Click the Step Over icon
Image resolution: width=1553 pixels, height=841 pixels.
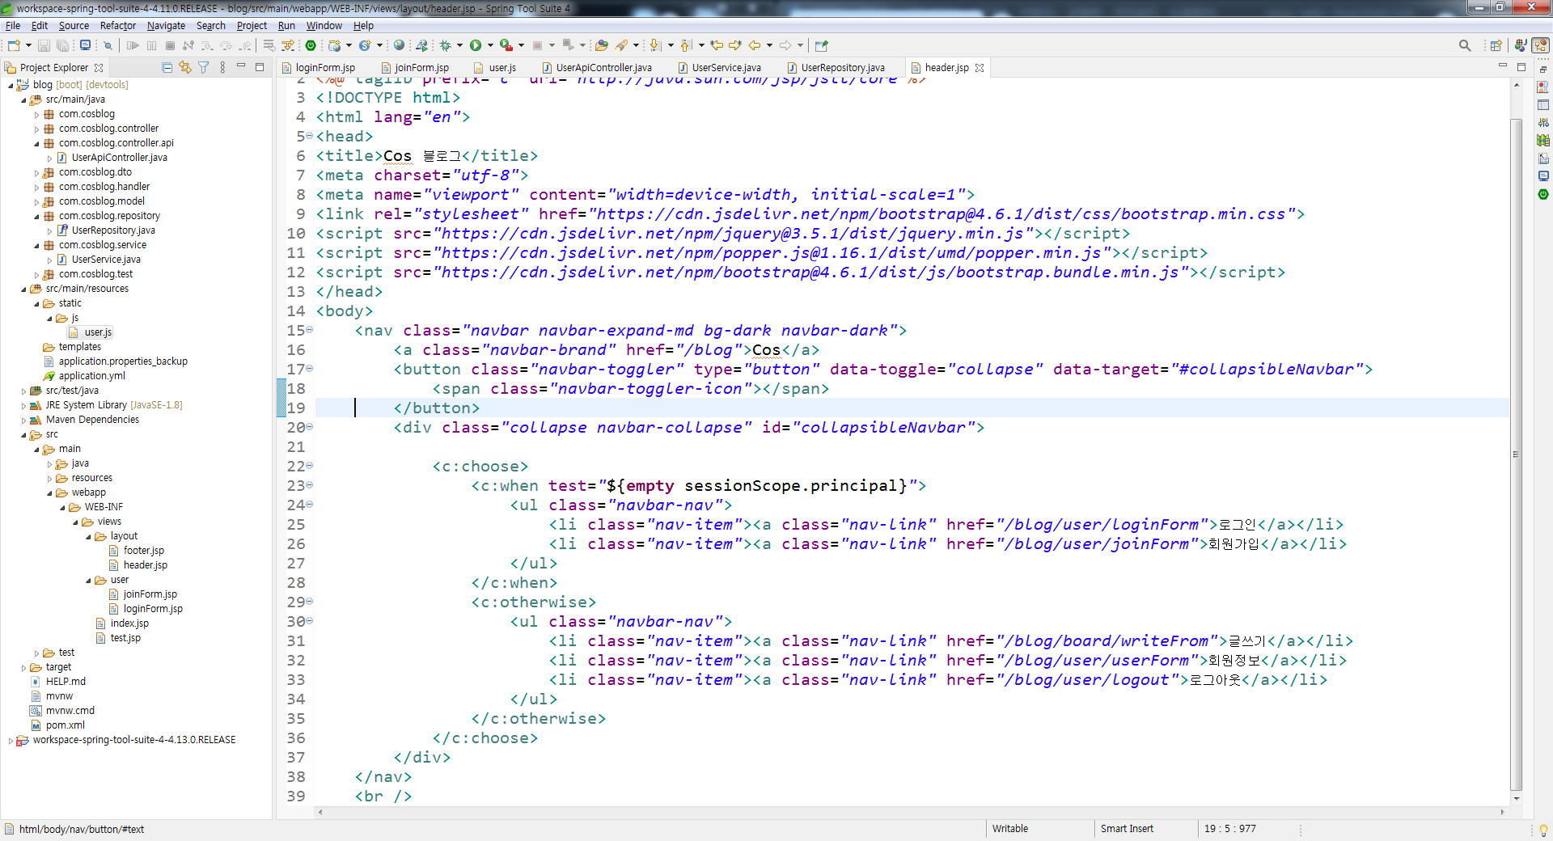(226, 45)
